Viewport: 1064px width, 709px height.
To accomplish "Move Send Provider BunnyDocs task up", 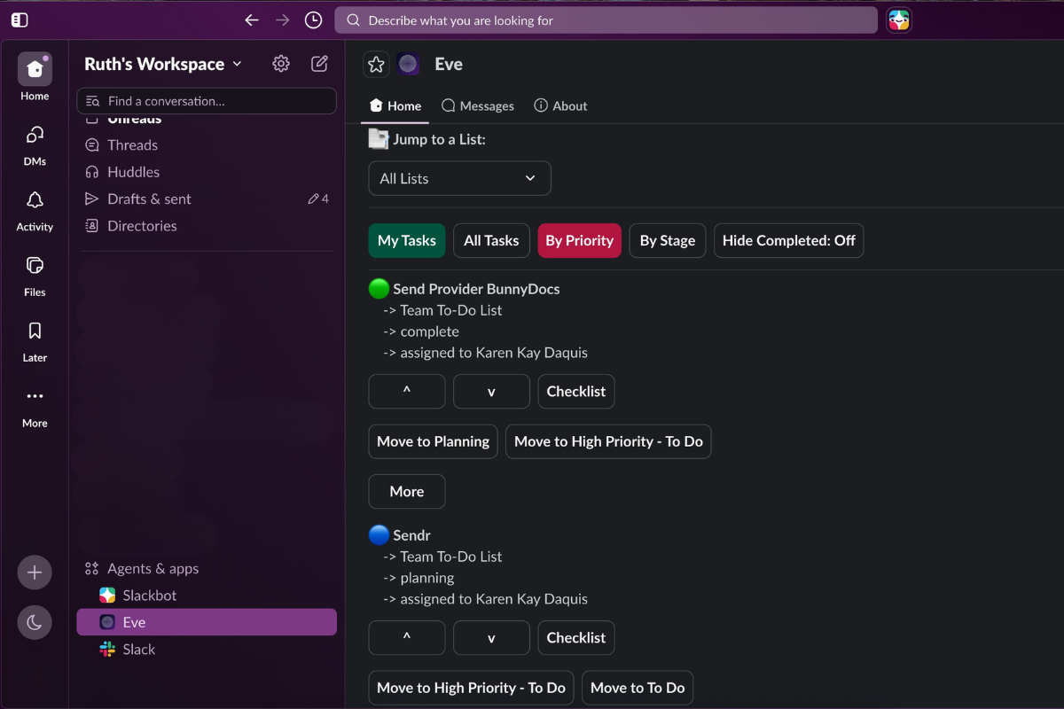I will [x=407, y=391].
